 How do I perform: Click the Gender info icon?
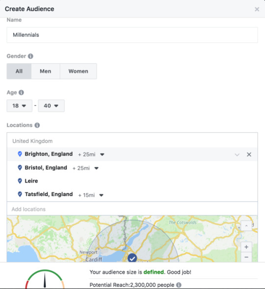30,56
